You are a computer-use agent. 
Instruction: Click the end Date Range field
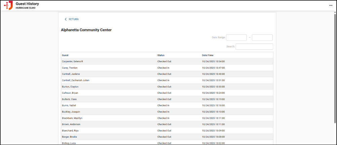click(262, 38)
